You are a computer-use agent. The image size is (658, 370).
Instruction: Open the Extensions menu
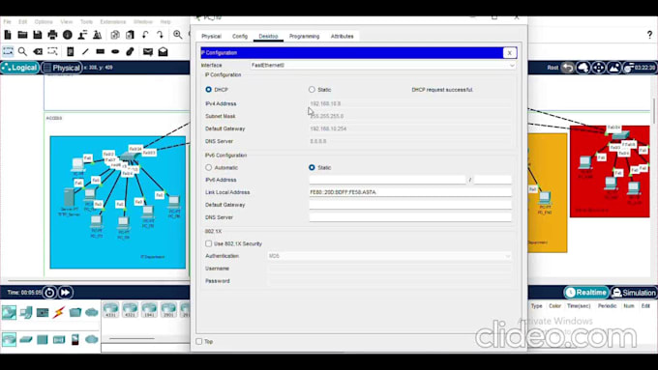113,22
